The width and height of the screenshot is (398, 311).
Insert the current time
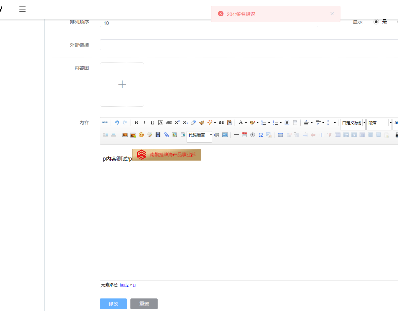tap(252, 135)
